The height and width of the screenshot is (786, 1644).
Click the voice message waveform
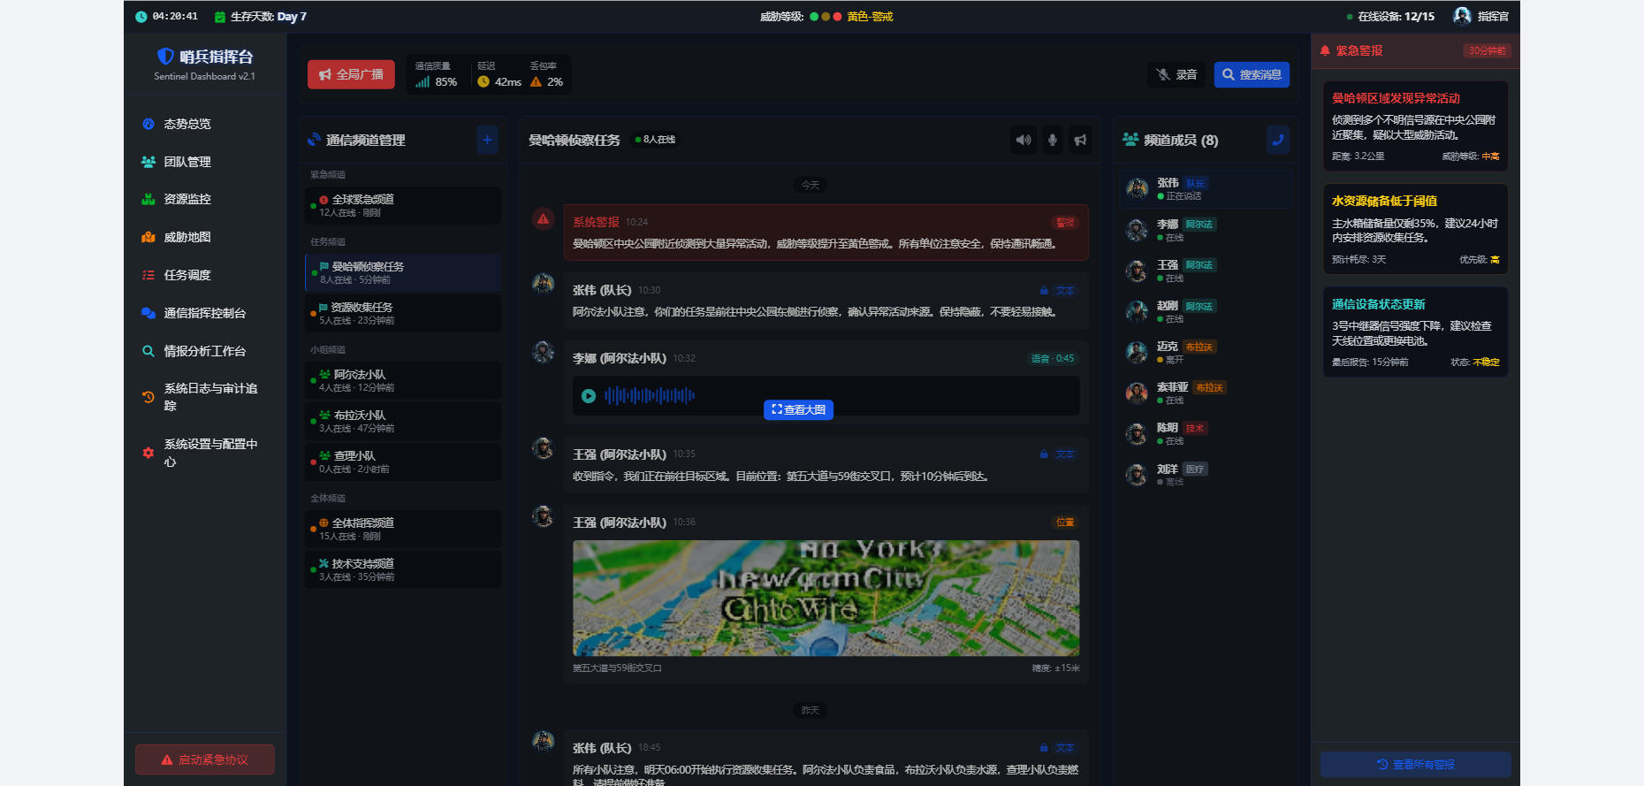click(650, 395)
